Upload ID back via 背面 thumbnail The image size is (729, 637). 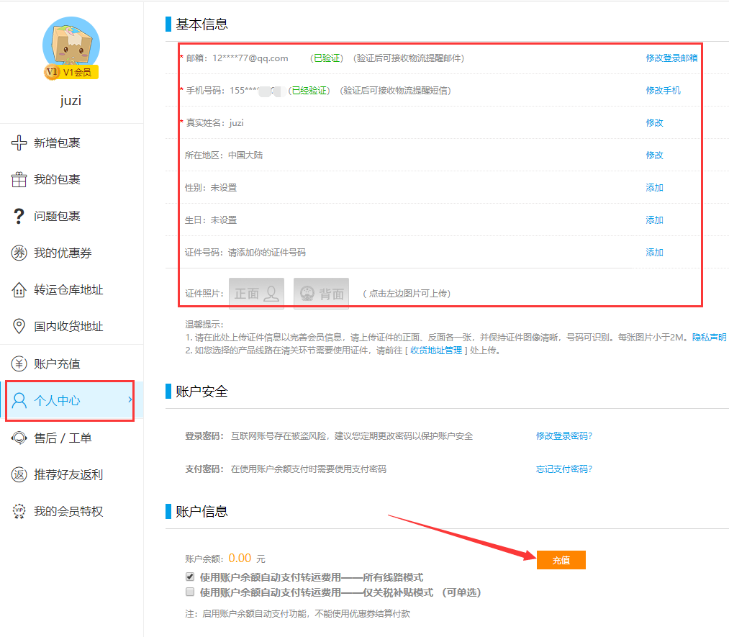[321, 294]
